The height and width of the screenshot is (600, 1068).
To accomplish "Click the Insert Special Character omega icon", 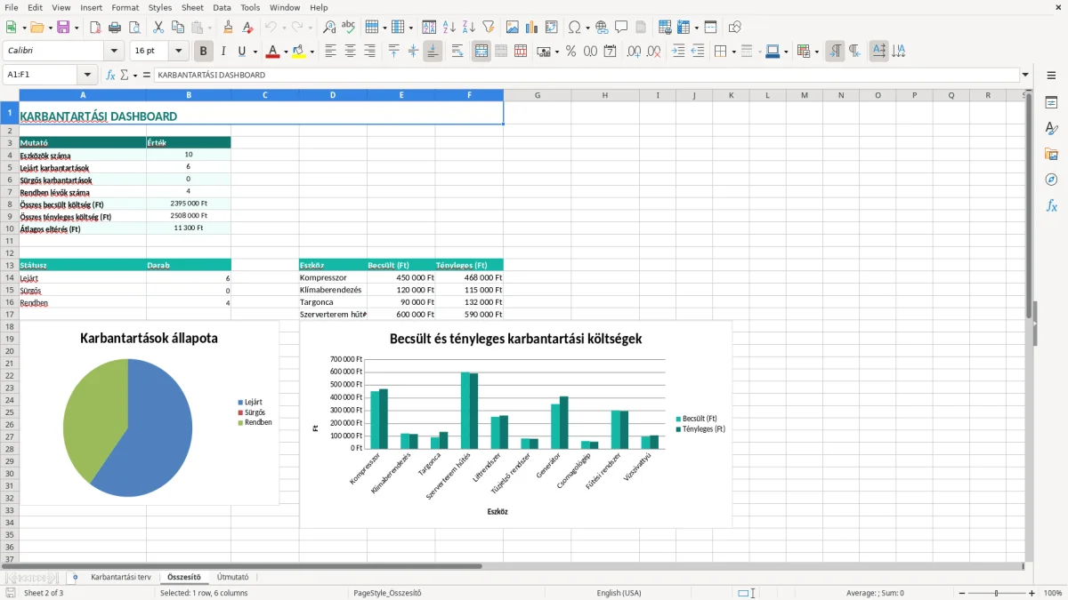I will (574, 28).
